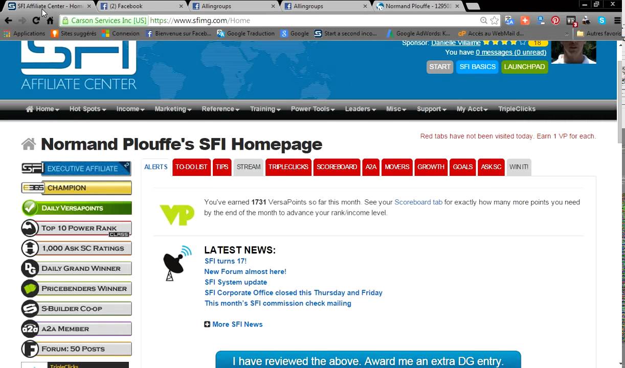
Task: Open the Skype extension icon
Action: pyautogui.click(x=601, y=20)
